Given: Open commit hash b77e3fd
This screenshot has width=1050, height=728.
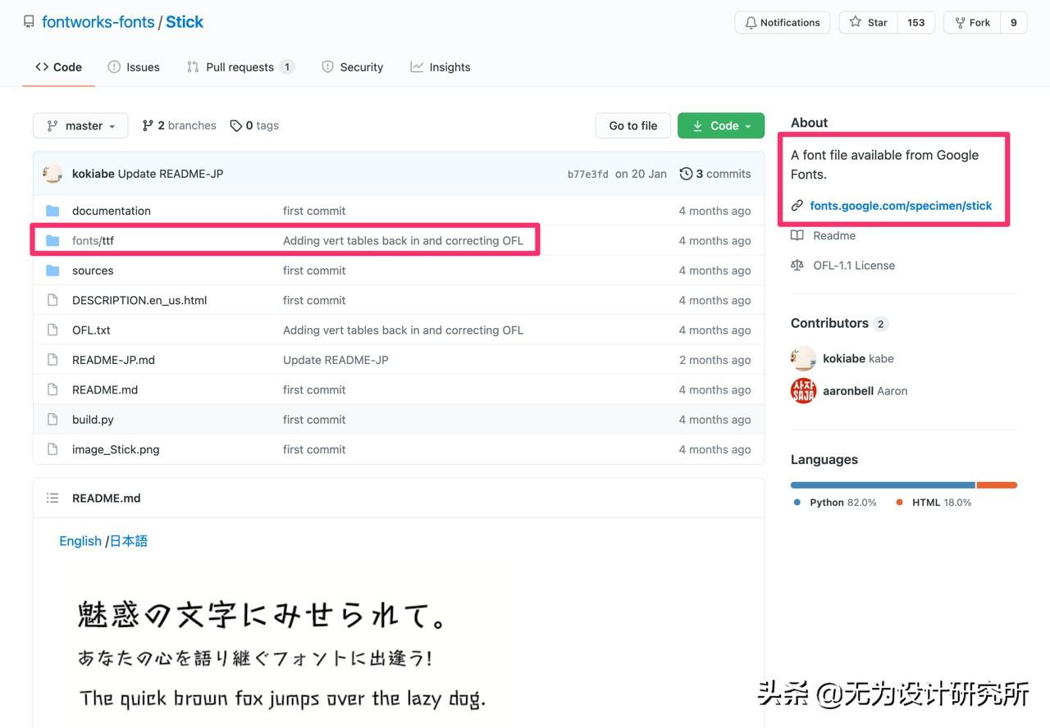Looking at the screenshot, I should click(x=588, y=174).
